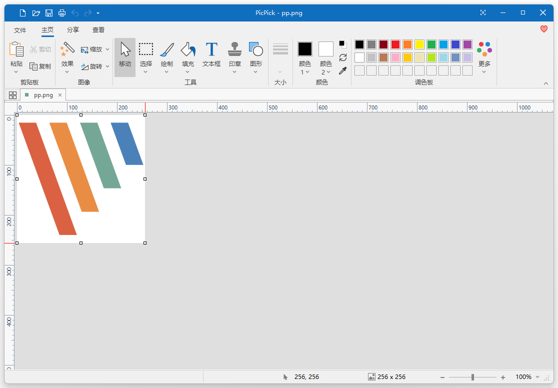Collapse the ribbon with chevron arrow
Viewport: 558px width, 388px height.
pos(545,83)
